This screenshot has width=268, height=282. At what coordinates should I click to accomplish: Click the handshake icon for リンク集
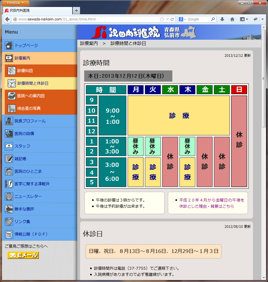9,222
